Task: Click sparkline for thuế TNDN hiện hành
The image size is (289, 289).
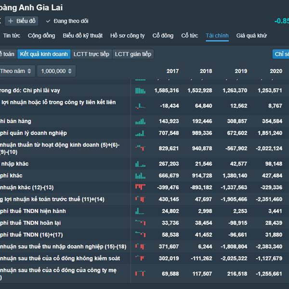Action: pos(140,211)
